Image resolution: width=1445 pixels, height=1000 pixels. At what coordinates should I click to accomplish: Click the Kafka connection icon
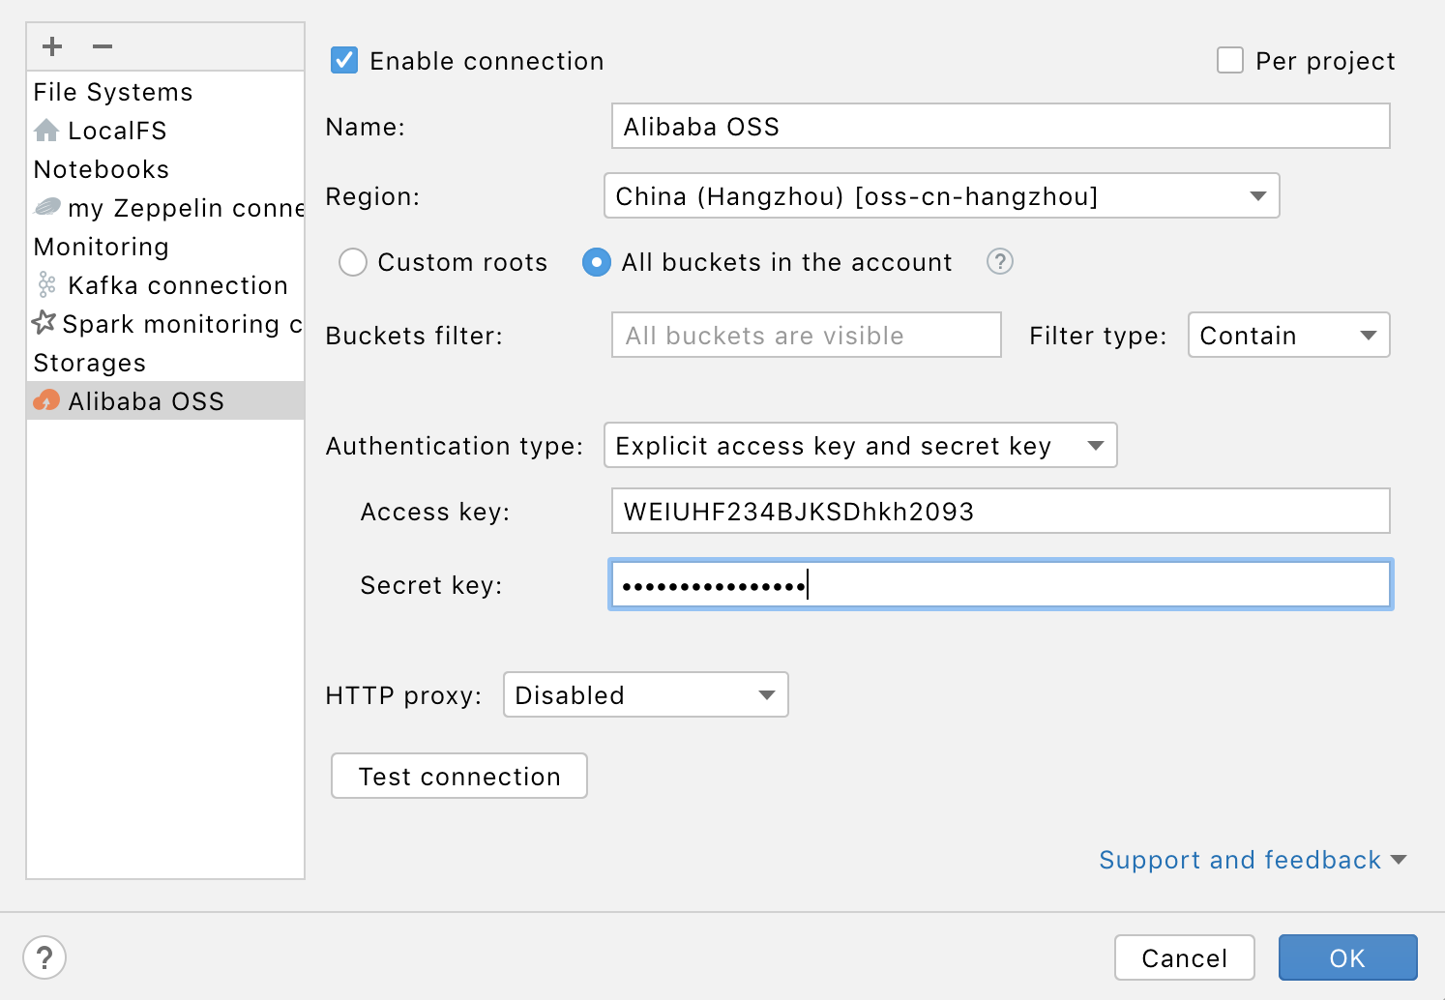(x=46, y=284)
